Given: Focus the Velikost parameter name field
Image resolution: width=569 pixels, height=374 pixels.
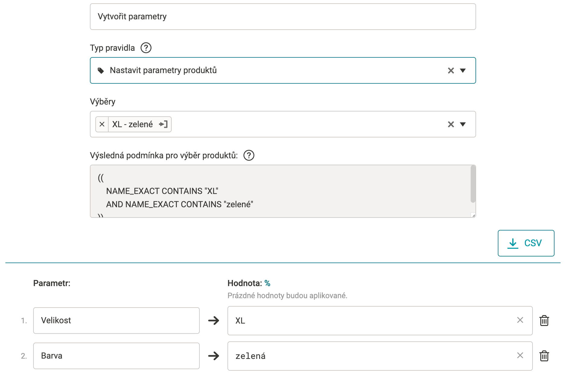Looking at the screenshot, I should click(116, 321).
